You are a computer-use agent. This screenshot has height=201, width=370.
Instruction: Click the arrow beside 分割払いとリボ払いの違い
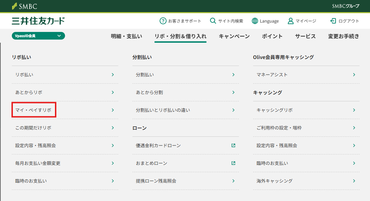pyautogui.click(x=233, y=110)
